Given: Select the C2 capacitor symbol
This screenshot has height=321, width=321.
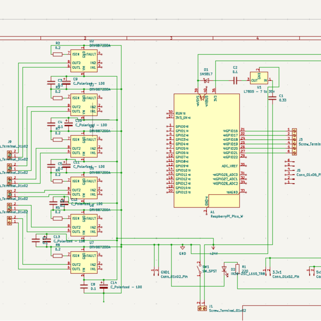Looking at the screenshot, I should (235, 81).
